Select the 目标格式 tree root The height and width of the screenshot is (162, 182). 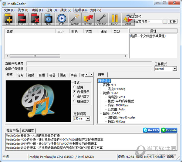104,81
